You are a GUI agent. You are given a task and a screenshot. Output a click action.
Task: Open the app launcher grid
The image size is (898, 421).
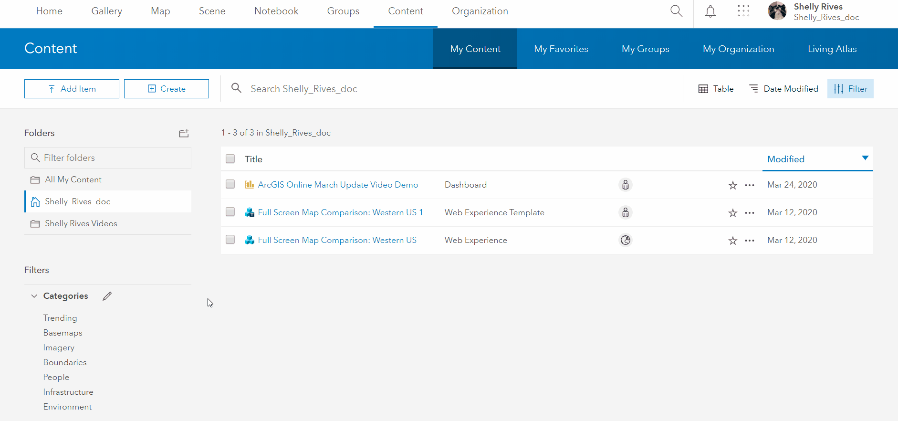click(743, 11)
